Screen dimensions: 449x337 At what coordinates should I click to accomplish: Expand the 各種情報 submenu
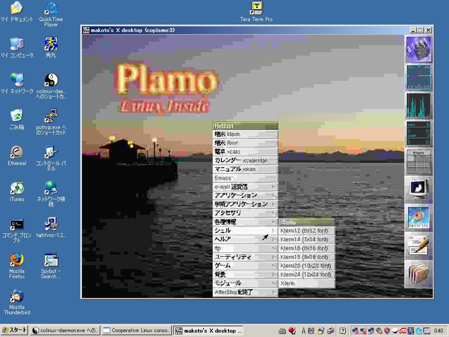246,222
